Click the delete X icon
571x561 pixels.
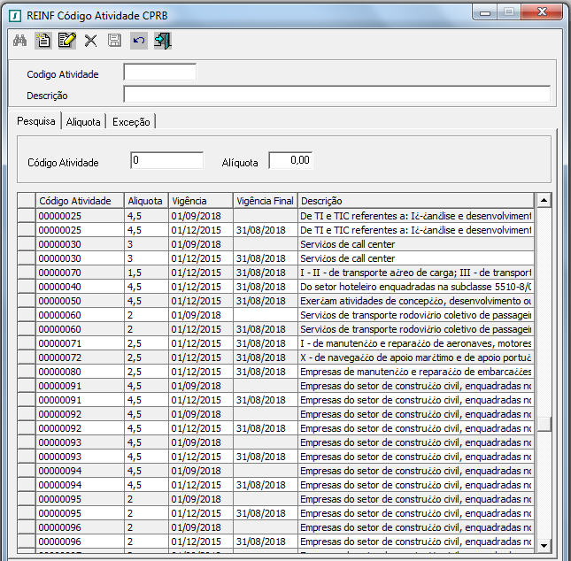(90, 41)
